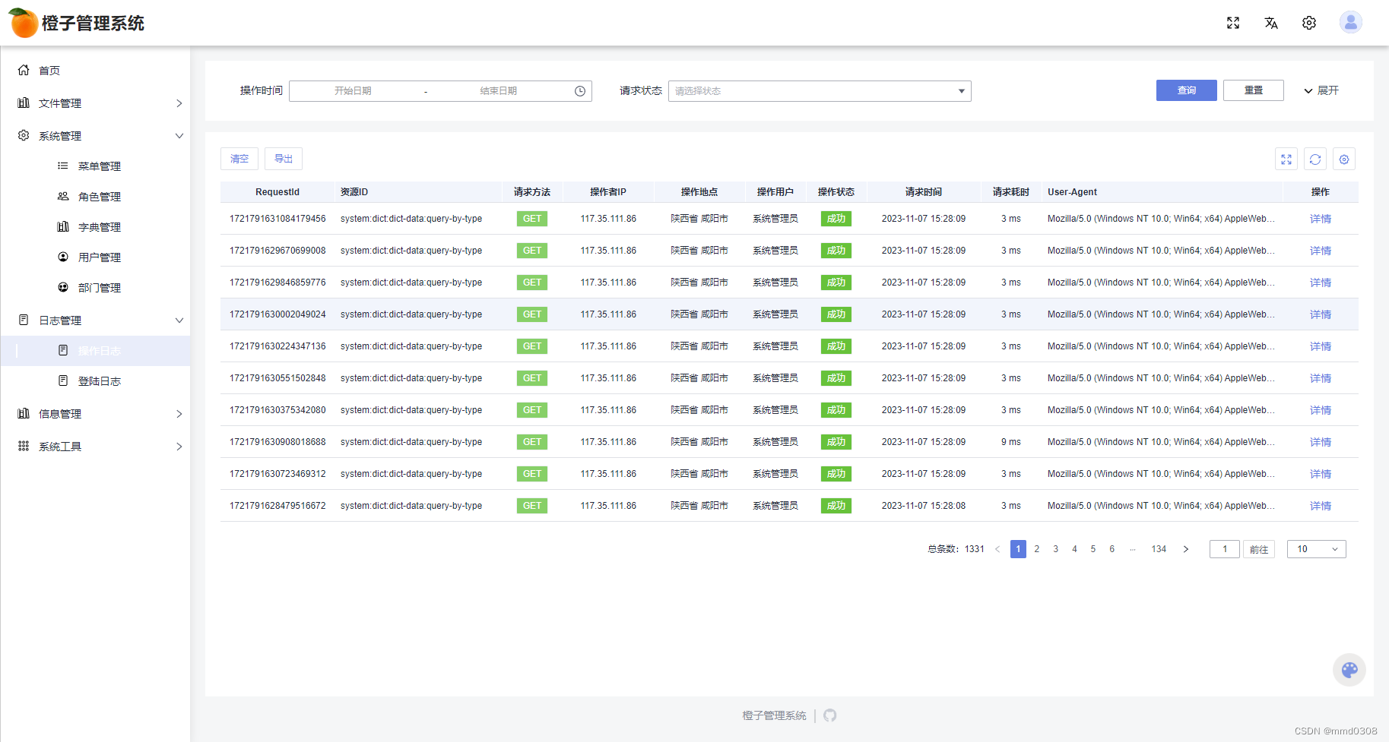Image resolution: width=1389 pixels, height=742 pixels.
Task: Maximize the table with the fullscreen icon
Action: 1286,159
